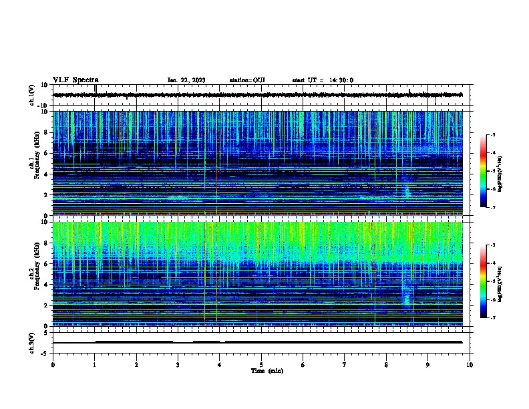This screenshot has width=529, height=409.
Task: Click time axis tick label "1"
Action: point(94,365)
